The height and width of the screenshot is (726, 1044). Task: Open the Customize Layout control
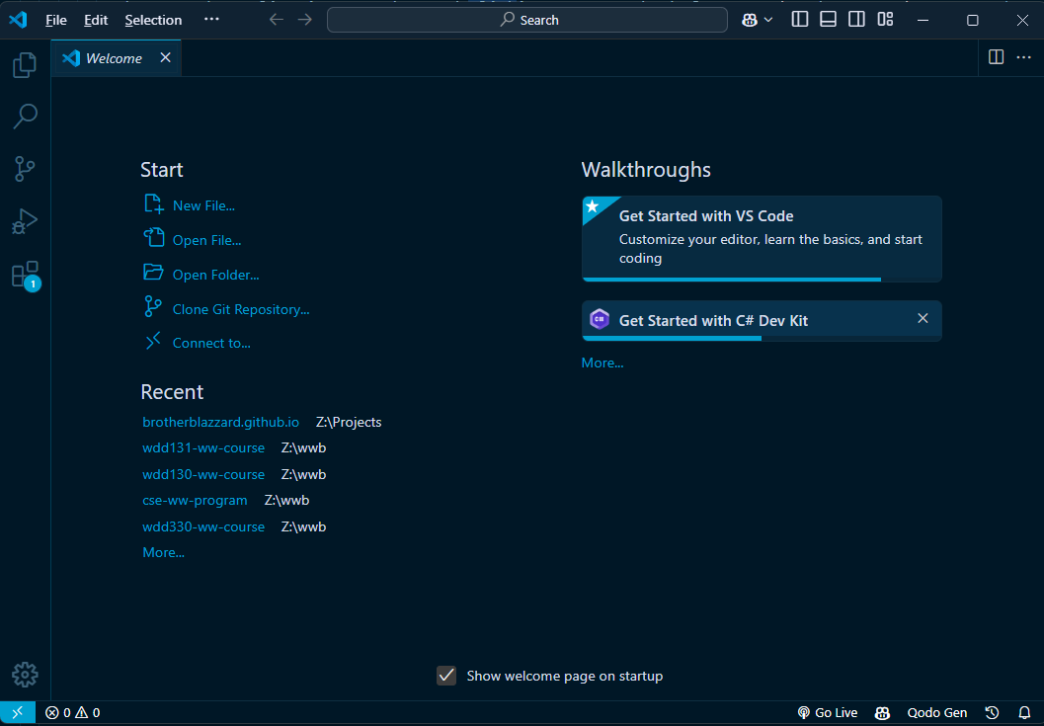[884, 19]
